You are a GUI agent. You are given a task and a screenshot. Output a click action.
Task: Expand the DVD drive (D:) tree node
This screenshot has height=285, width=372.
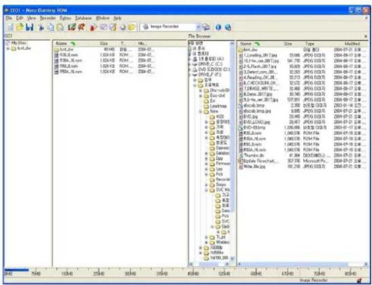click(x=190, y=70)
